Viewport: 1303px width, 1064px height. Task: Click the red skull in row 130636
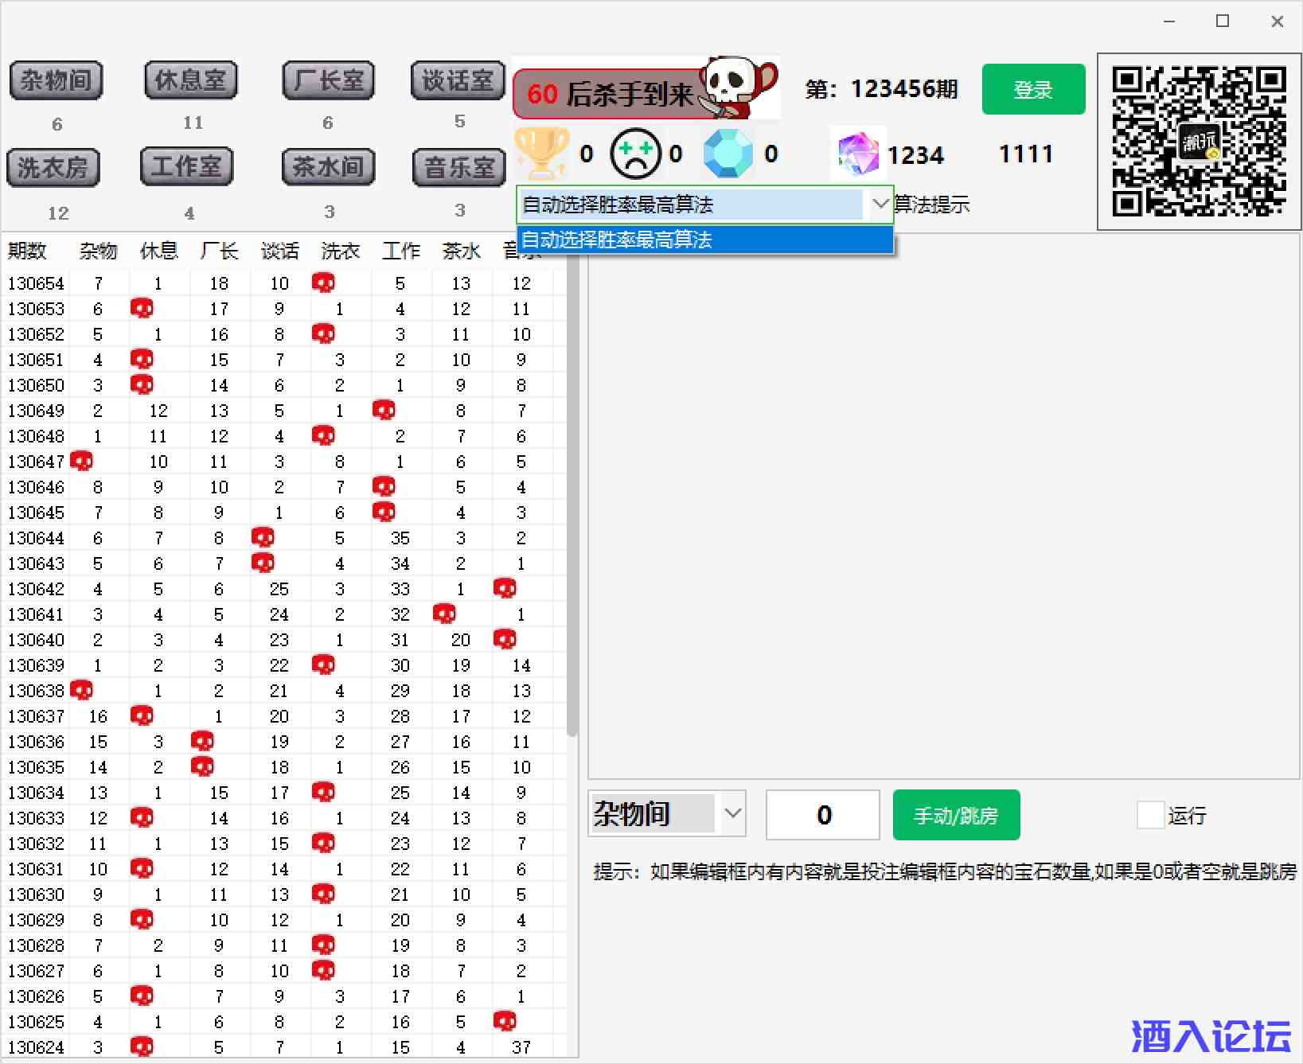202,741
